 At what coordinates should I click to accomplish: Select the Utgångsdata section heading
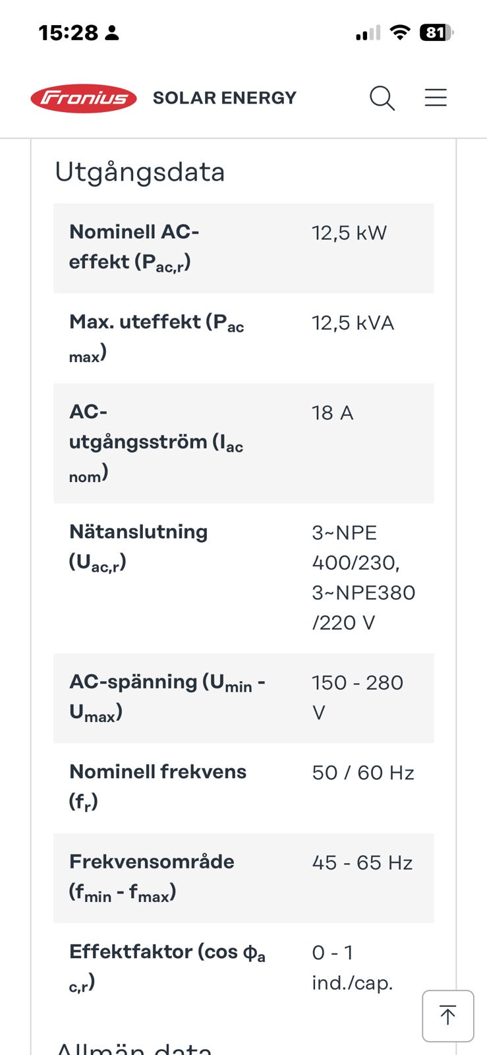pyautogui.click(x=140, y=172)
